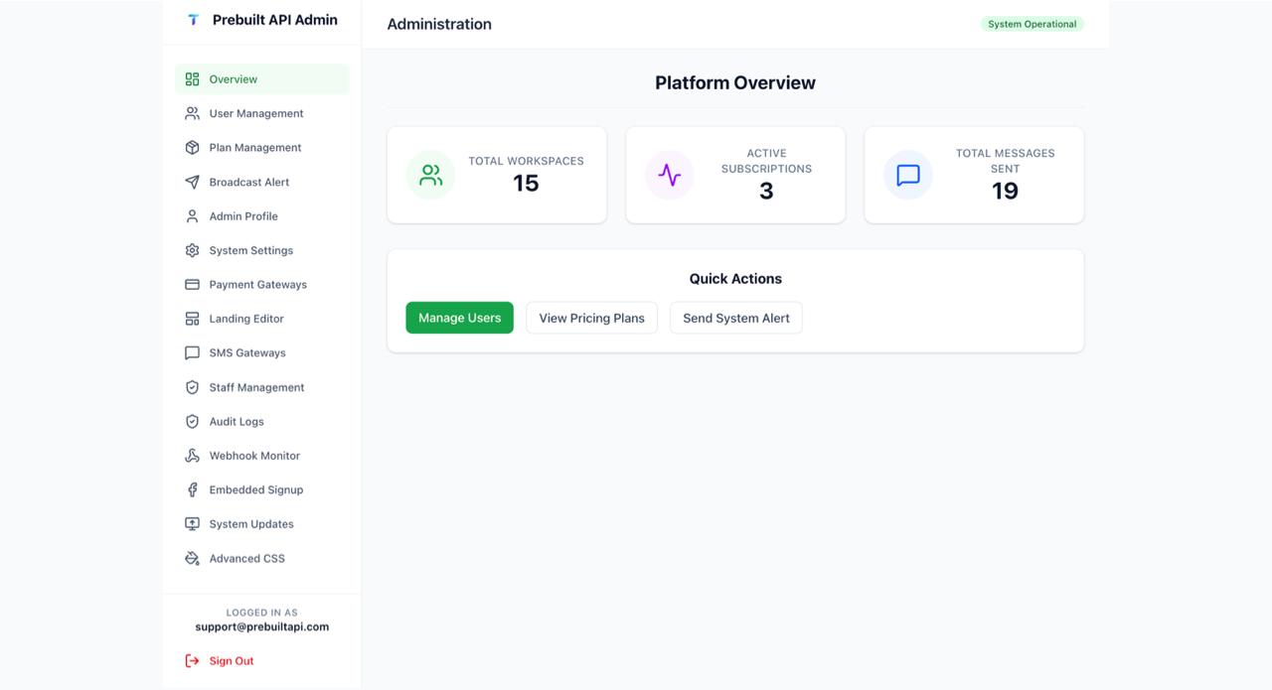Viewport: 1272px width, 690px height.
Task: Click the gear icon for System Settings
Action: 192,250
